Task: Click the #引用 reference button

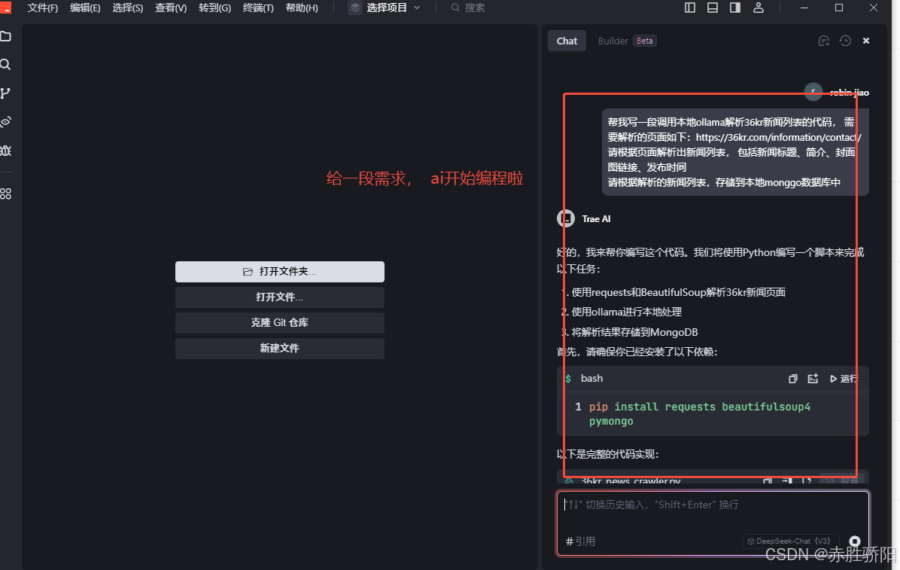Action: [x=580, y=541]
